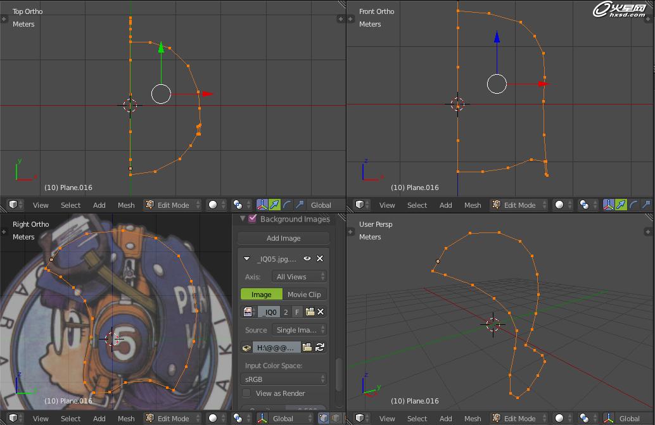Toggle 3D manipulator widget in Top Ortho header
Viewport: 655px width, 425px height.
tap(262, 205)
